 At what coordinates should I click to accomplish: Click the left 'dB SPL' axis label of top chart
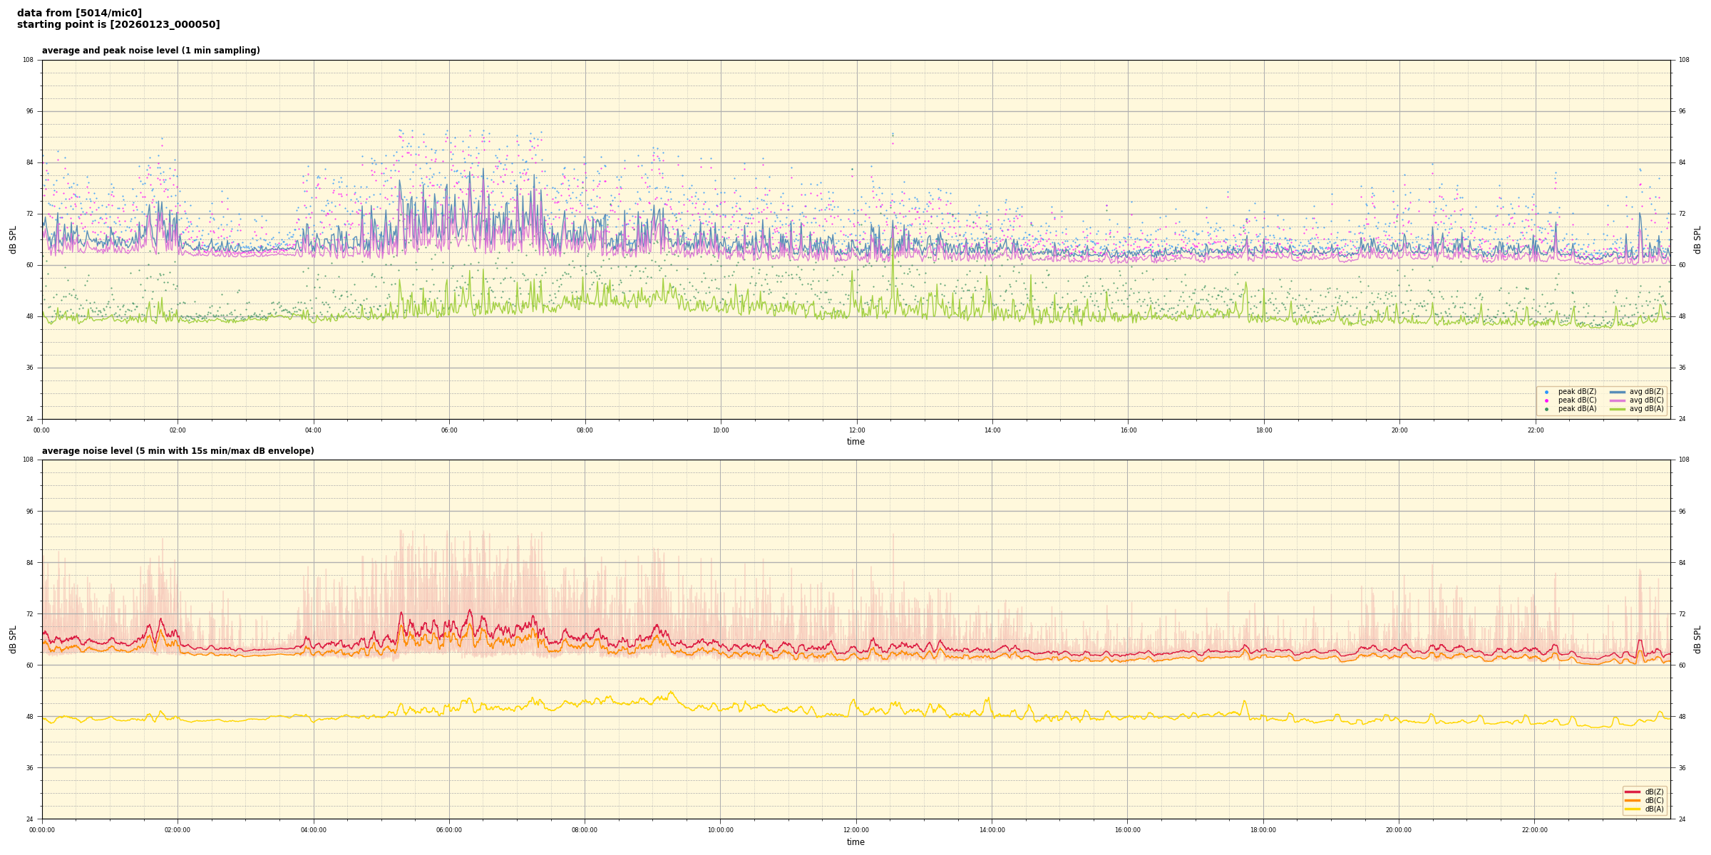13,239
